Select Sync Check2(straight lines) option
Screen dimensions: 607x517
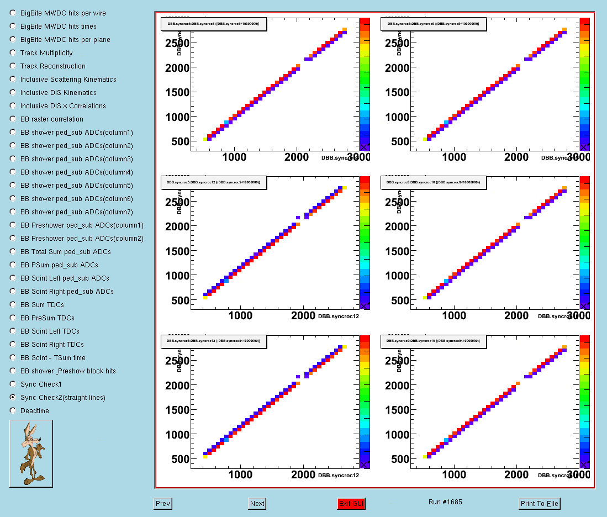click(x=57, y=397)
